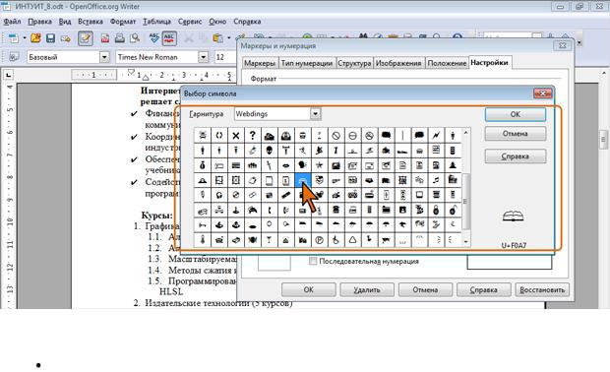Open the Гарнитура Webdings font dropdown
This screenshot has width=610, height=372.
point(315,114)
